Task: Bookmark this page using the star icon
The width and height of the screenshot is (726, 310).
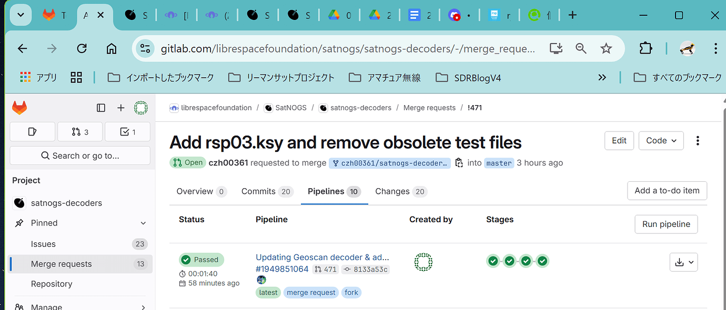Action: coord(606,48)
